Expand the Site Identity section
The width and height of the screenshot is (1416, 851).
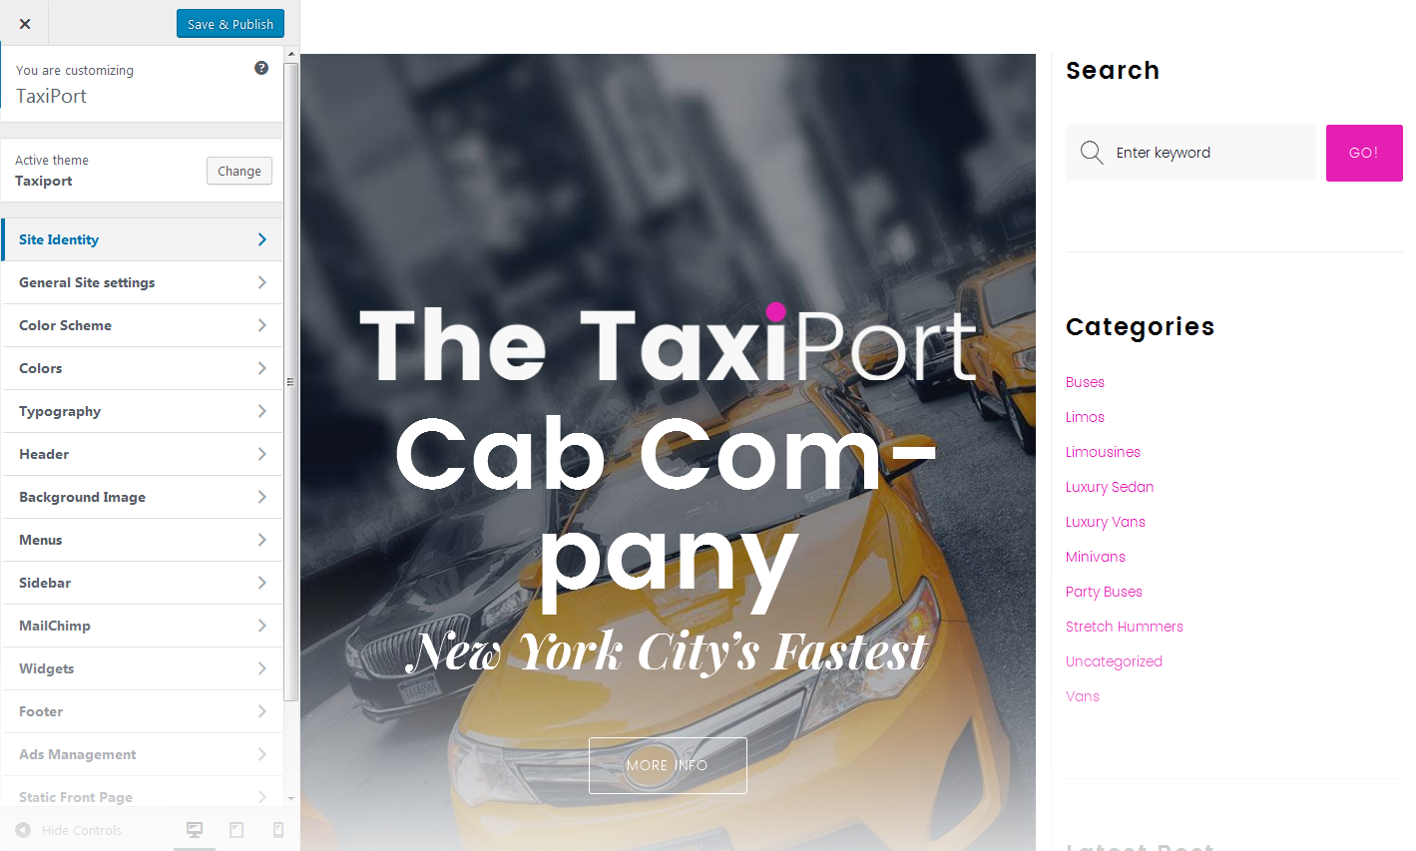point(142,239)
